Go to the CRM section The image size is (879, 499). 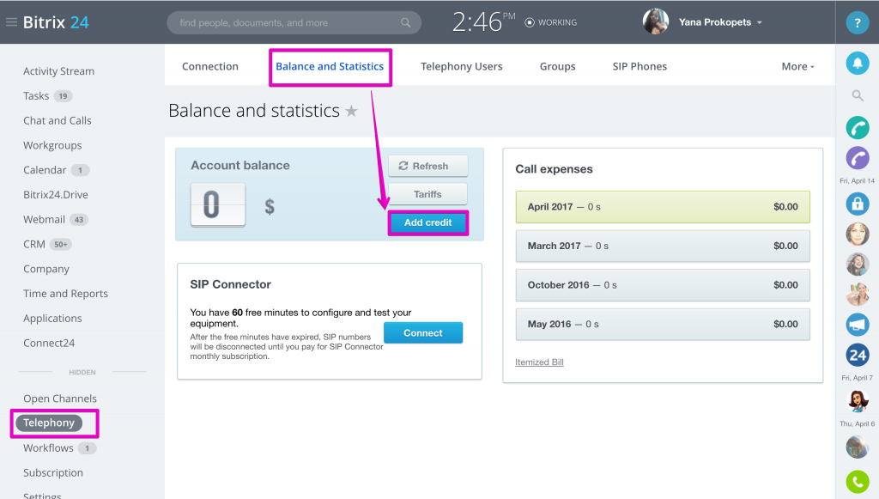coord(34,244)
